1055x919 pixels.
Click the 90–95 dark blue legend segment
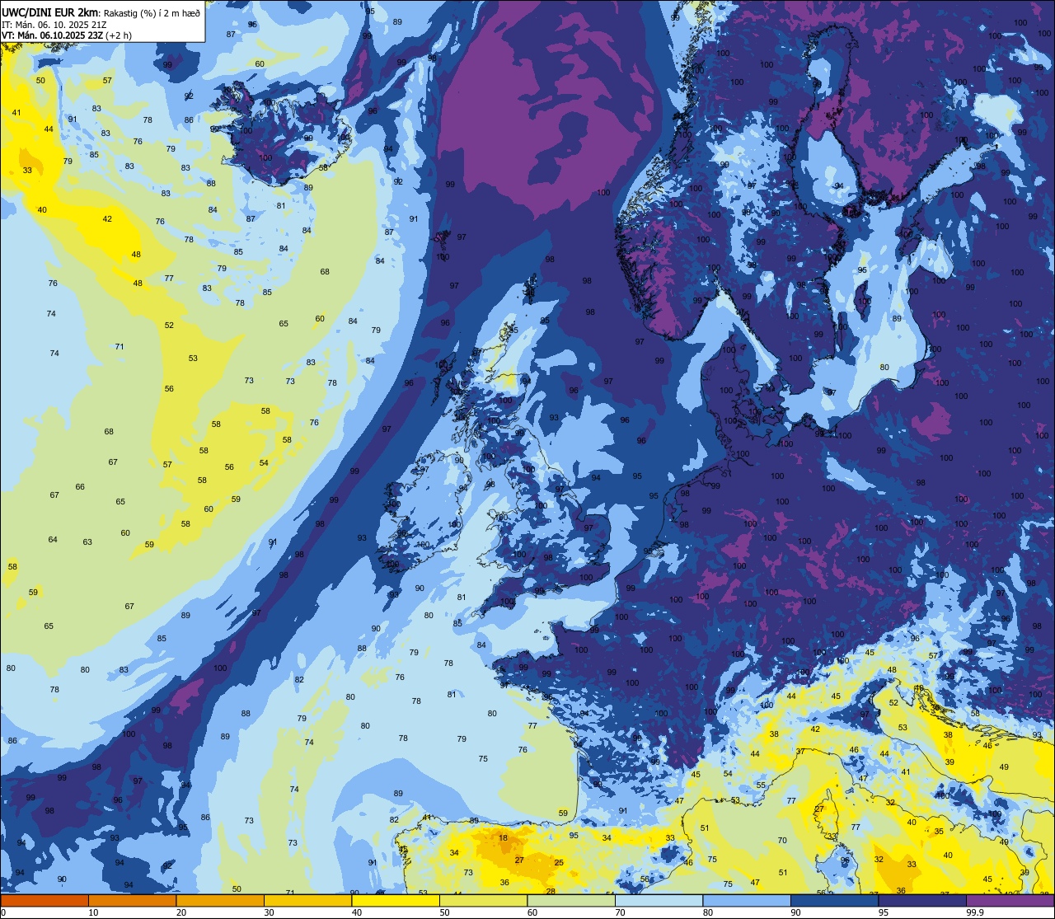point(834,900)
